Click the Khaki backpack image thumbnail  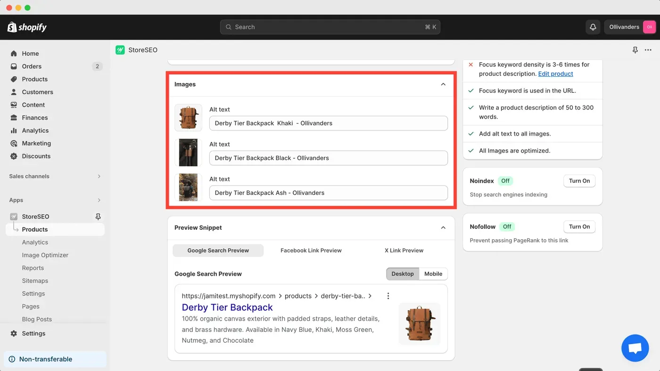188,118
